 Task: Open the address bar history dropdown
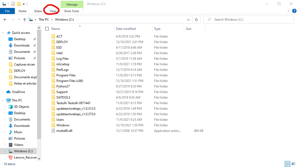(188, 20)
